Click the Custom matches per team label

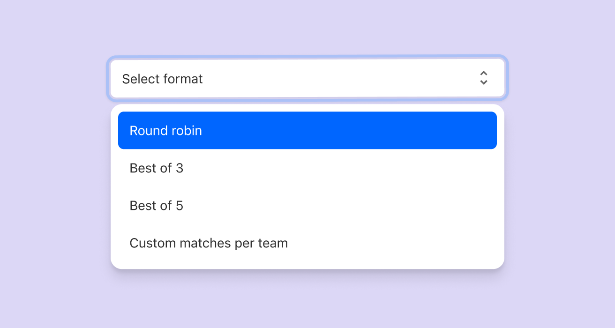[209, 243]
